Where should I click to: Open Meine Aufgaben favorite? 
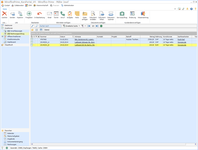coord(13,136)
